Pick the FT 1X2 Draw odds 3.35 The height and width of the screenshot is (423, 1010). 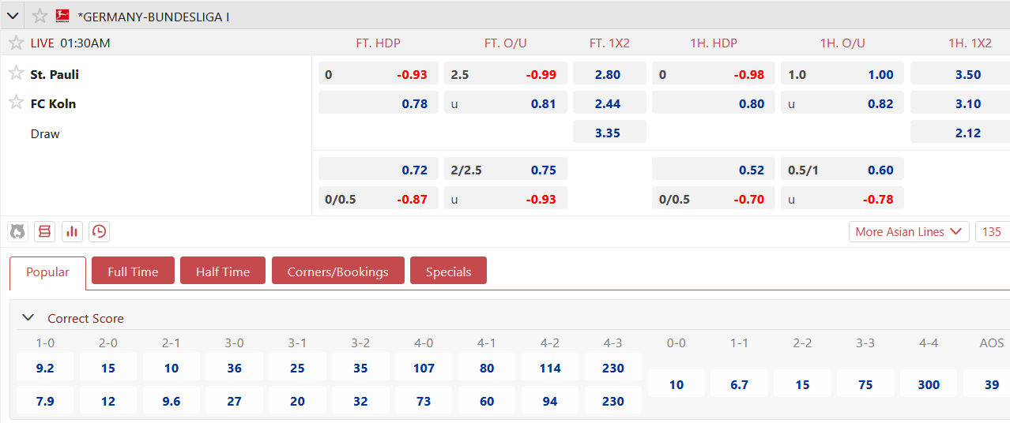coord(609,133)
